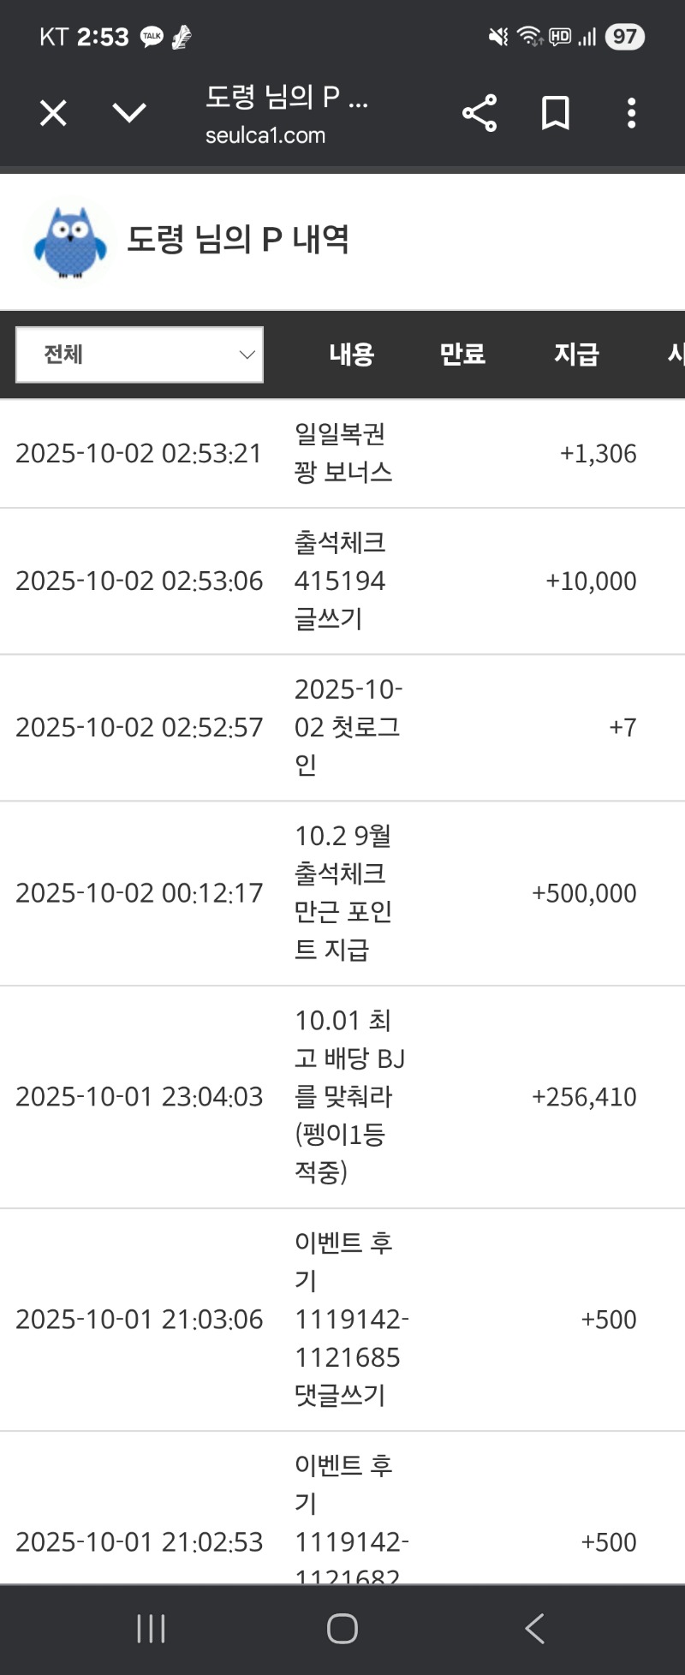Tap the seulca1.com address text
The image size is (685, 1675).
pyautogui.click(x=265, y=135)
